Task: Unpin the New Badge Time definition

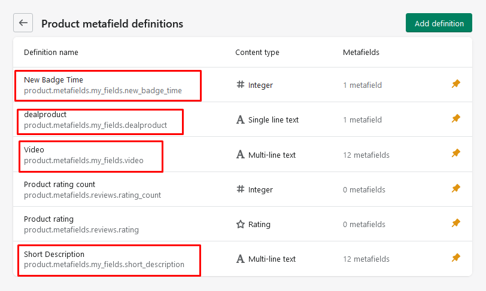Action: 455,84
